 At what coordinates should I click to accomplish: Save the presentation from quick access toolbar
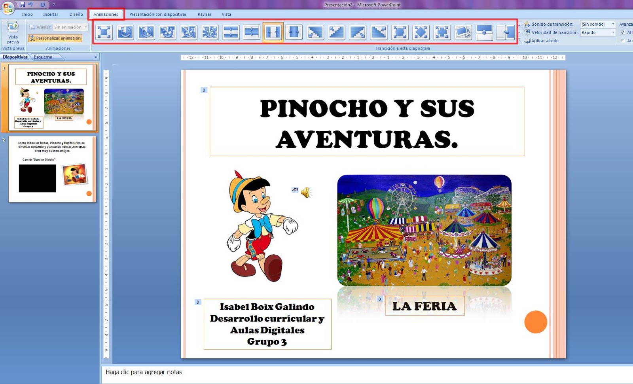tap(22, 5)
